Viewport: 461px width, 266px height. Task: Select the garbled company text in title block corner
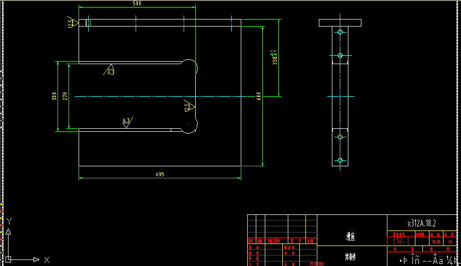click(429, 260)
